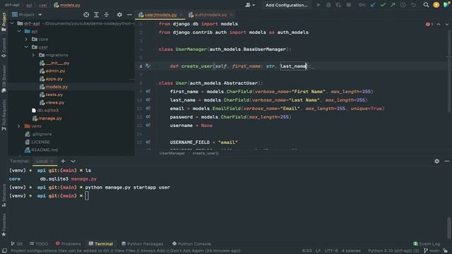Open Git history clock icon
The image size is (452, 254).
point(403,5)
